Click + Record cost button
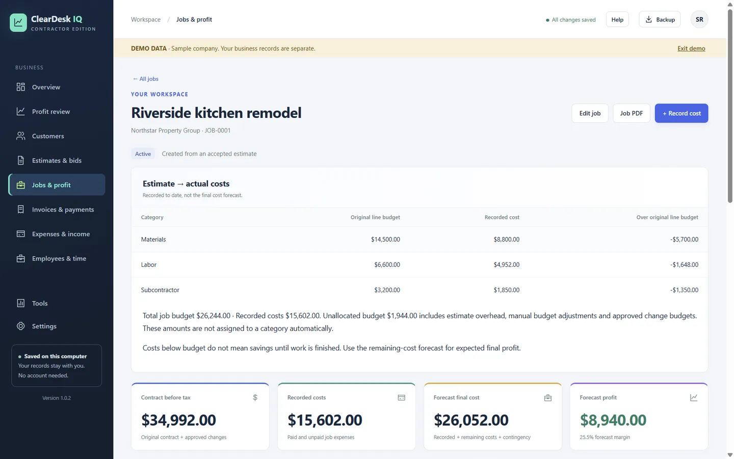Screen dimensions: 734x459 681,113
